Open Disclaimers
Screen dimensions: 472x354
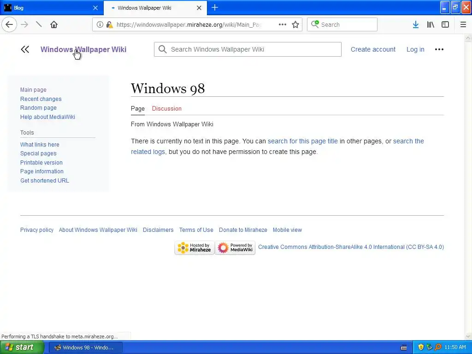tap(159, 230)
